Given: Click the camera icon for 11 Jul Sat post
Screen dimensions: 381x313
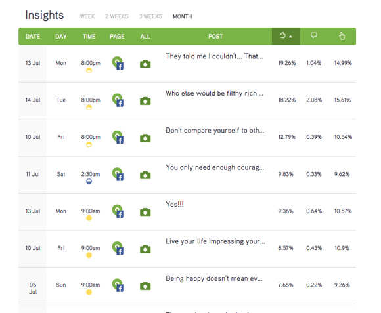Looking at the screenshot, I should click(145, 175).
